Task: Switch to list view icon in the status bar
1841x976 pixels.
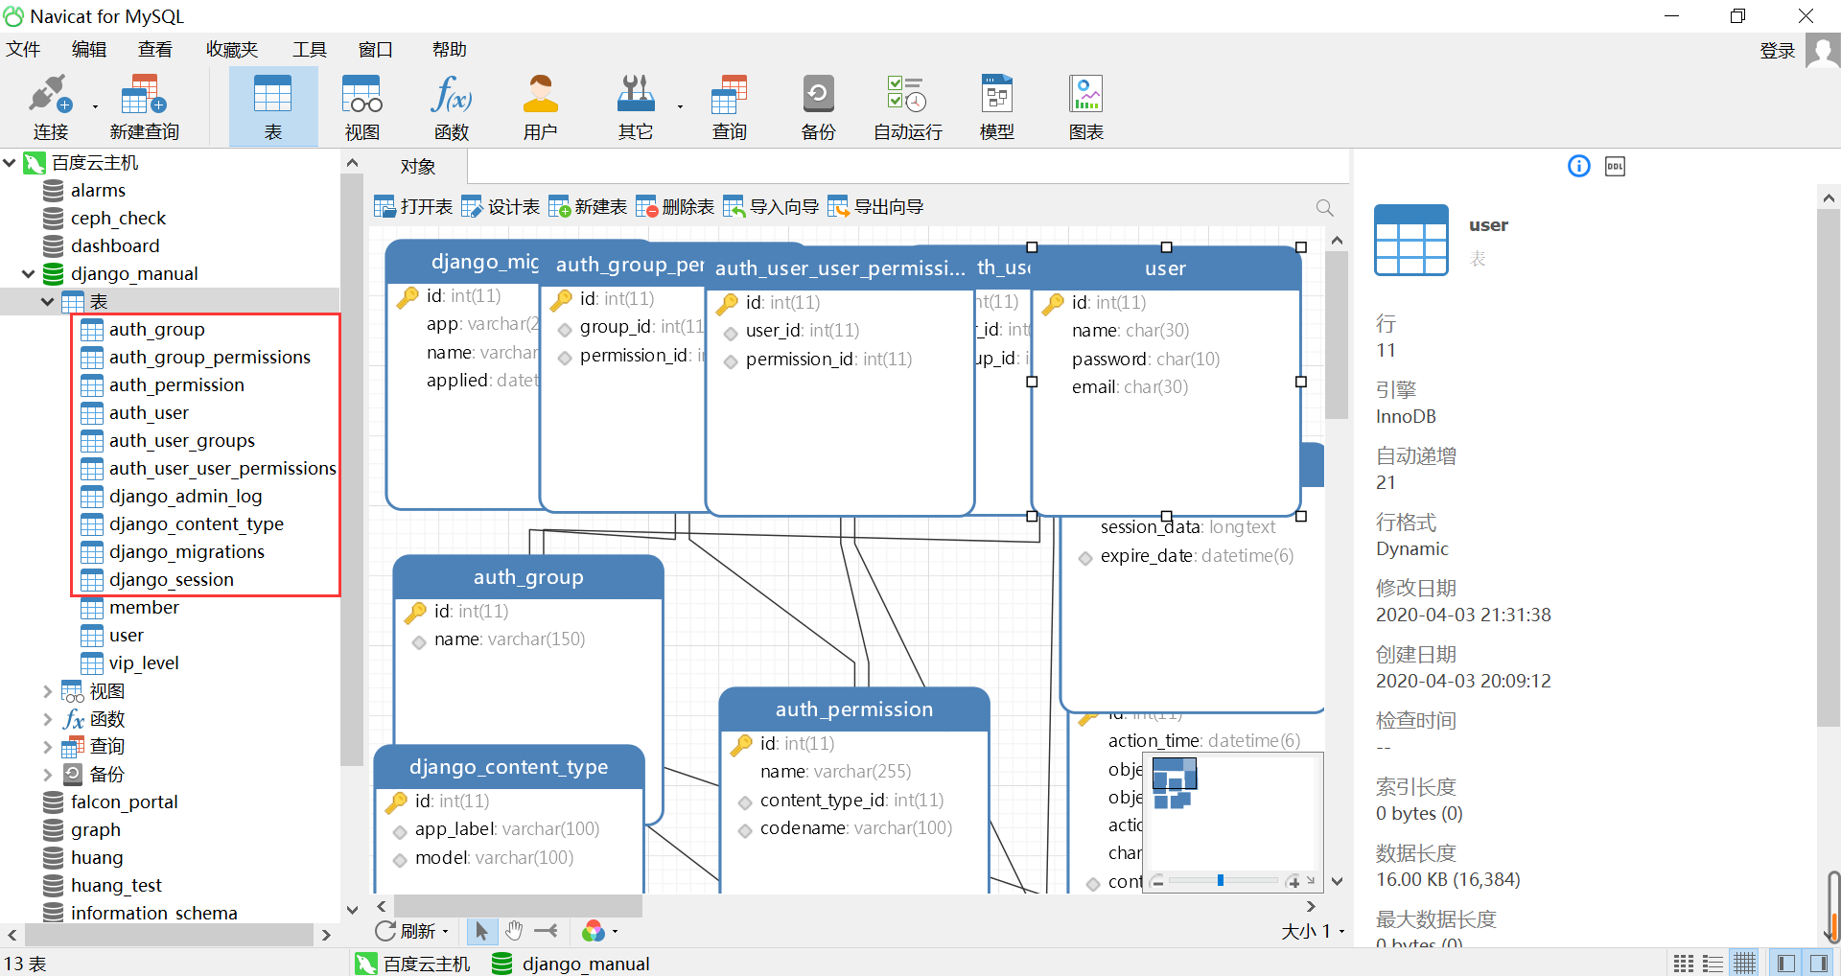Action: pyautogui.click(x=1683, y=964)
